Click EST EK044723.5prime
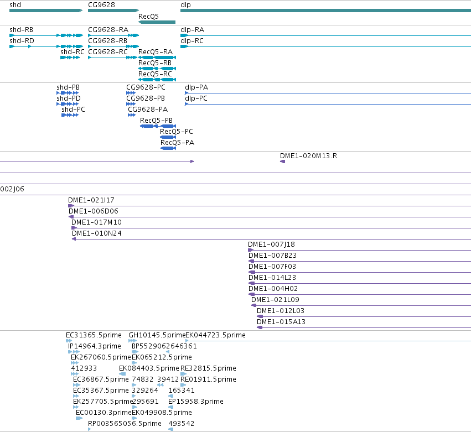The height and width of the screenshot is (432, 471). pos(328,341)
